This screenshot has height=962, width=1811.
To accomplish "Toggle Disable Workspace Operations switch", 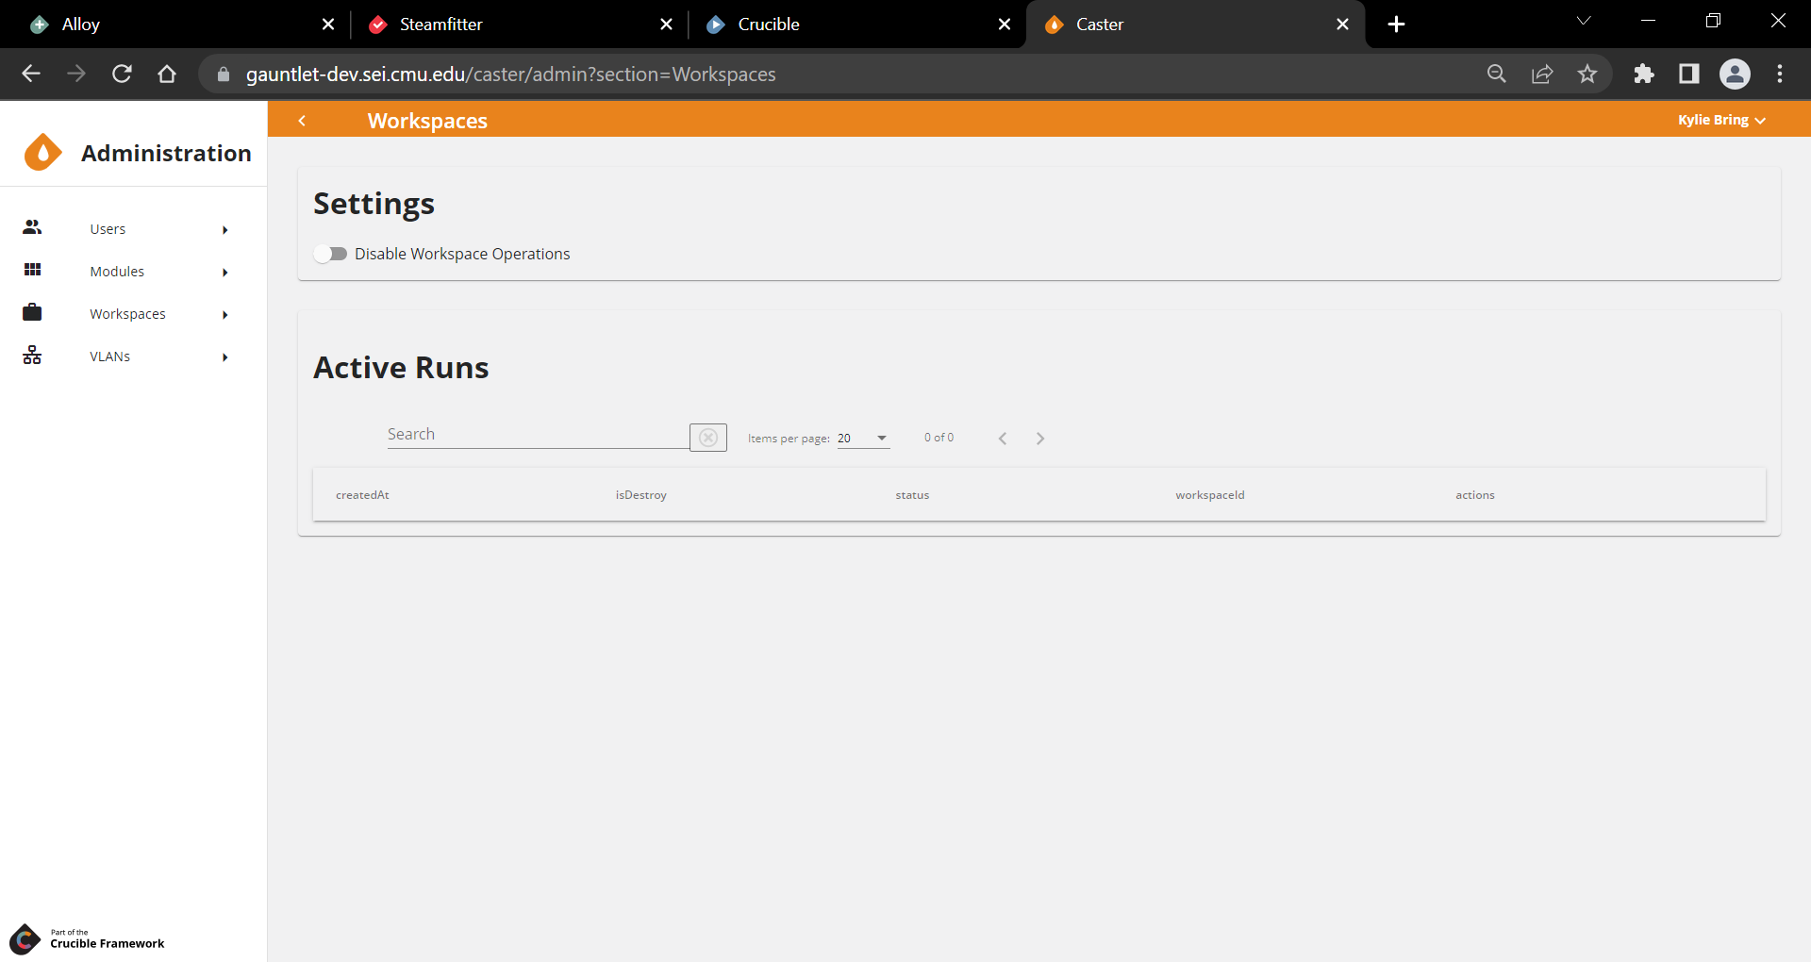I will click(x=331, y=254).
